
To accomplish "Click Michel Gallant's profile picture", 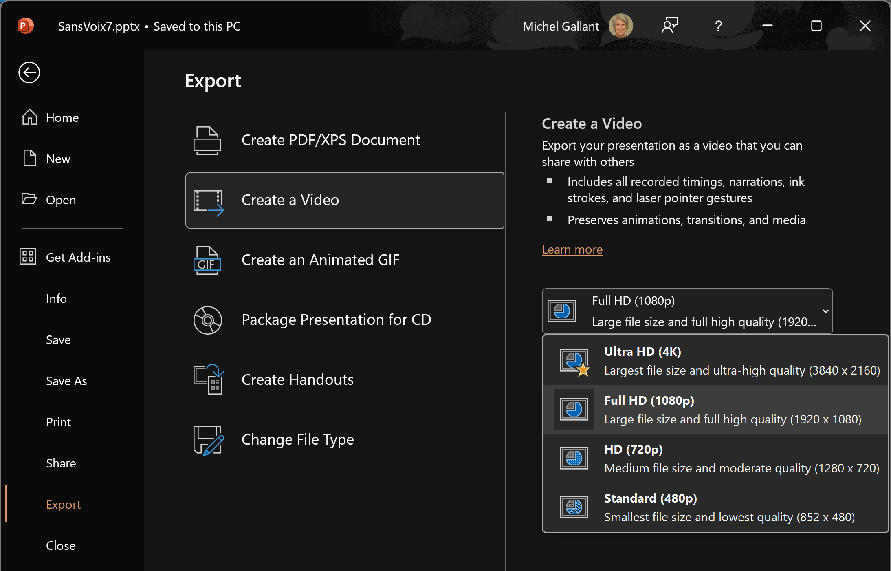I will (620, 26).
